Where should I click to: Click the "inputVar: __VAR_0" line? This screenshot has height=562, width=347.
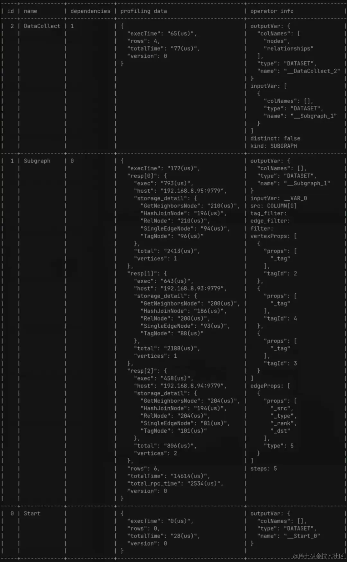[x=279, y=198]
